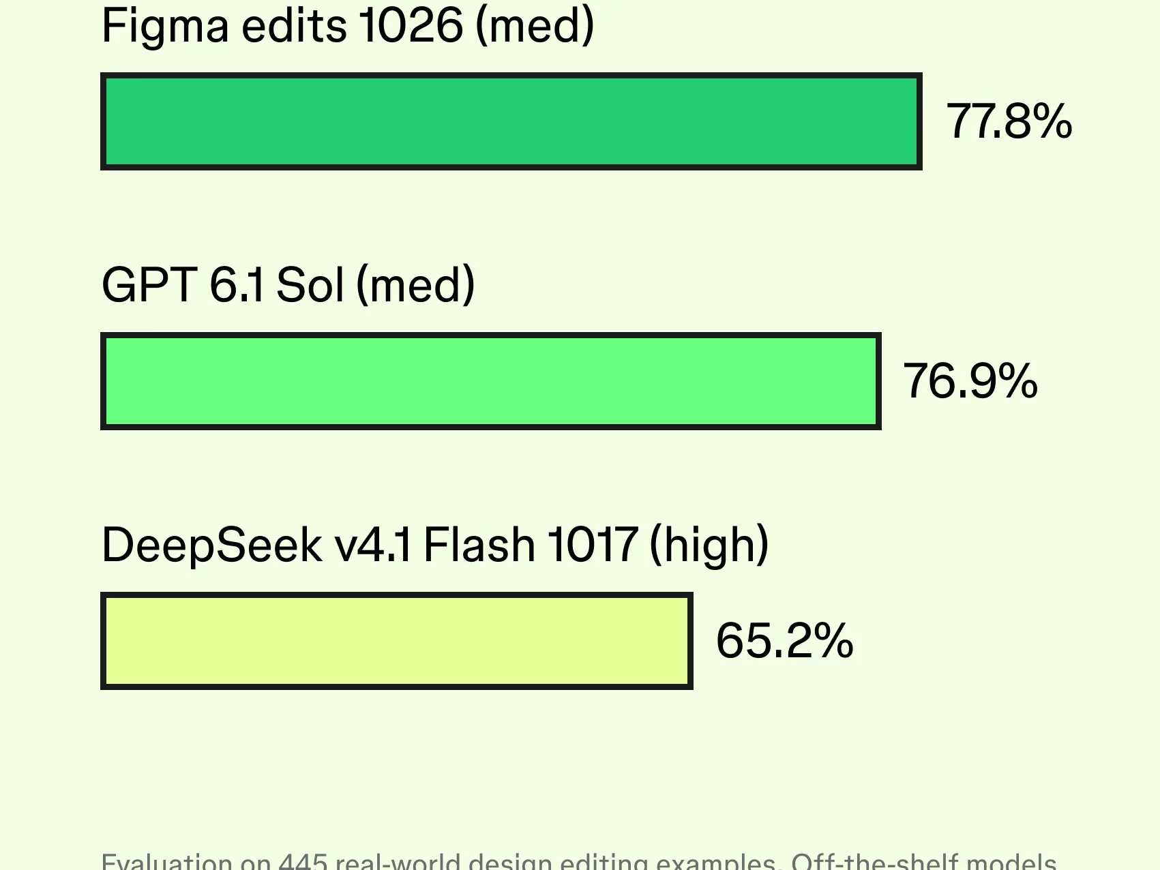Select the "DeepSeek v4.1 Flash 1017 (high)" label
Image resolution: width=1160 pixels, height=870 pixels.
tap(435, 545)
